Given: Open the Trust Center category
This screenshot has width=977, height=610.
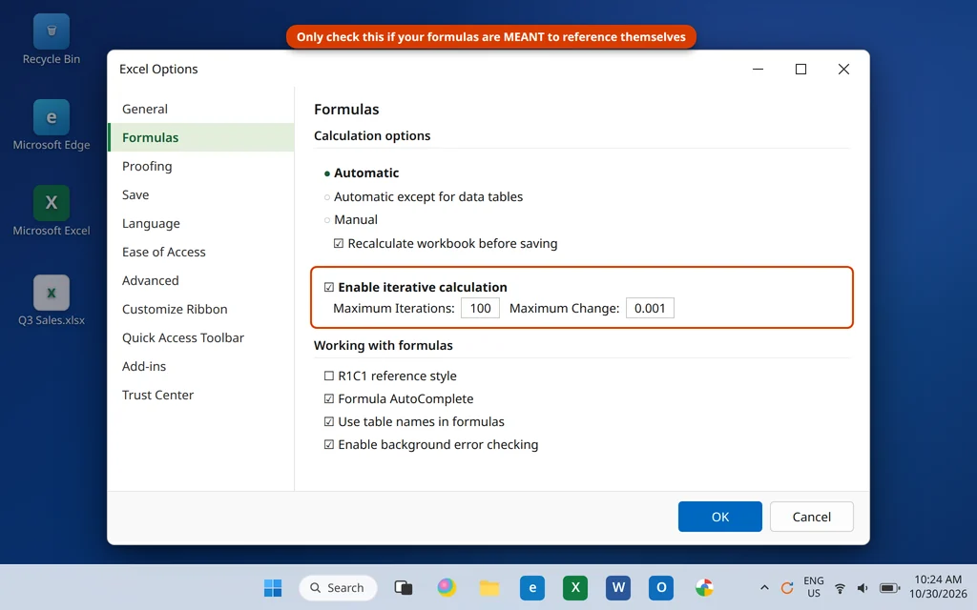Looking at the screenshot, I should (200, 396).
